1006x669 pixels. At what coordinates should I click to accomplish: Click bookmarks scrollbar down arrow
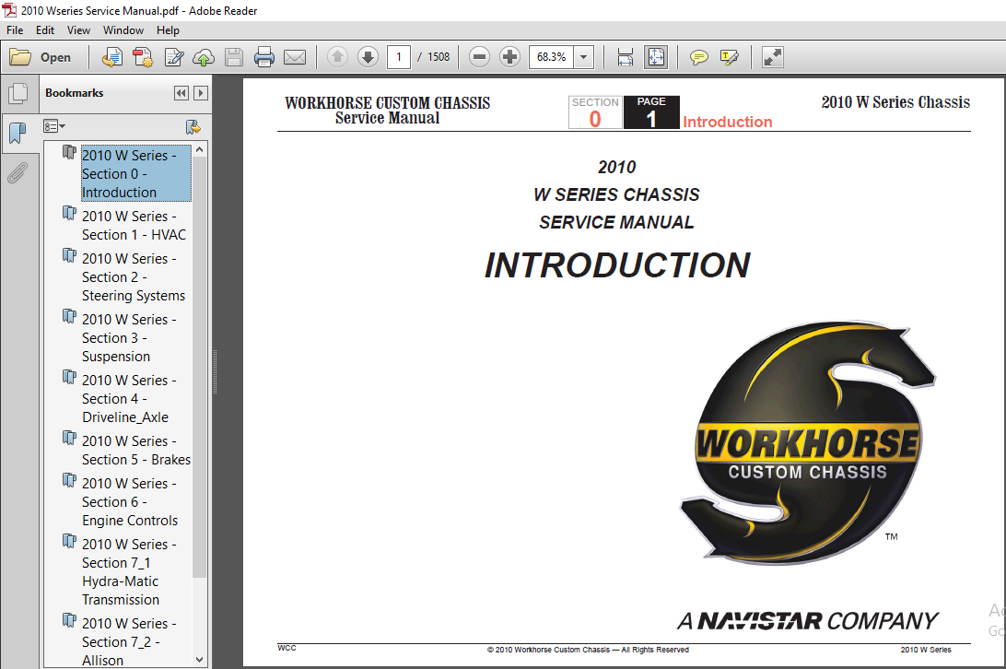pyautogui.click(x=200, y=660)
